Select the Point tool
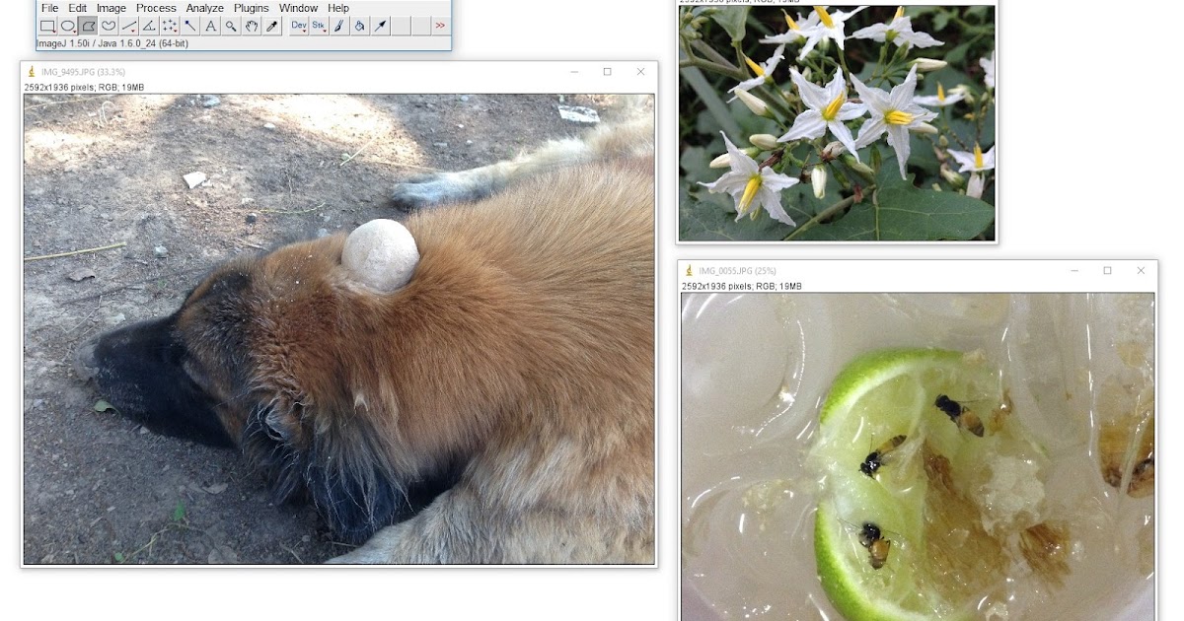Screen dimensions: 1184x621 (171, 27)
